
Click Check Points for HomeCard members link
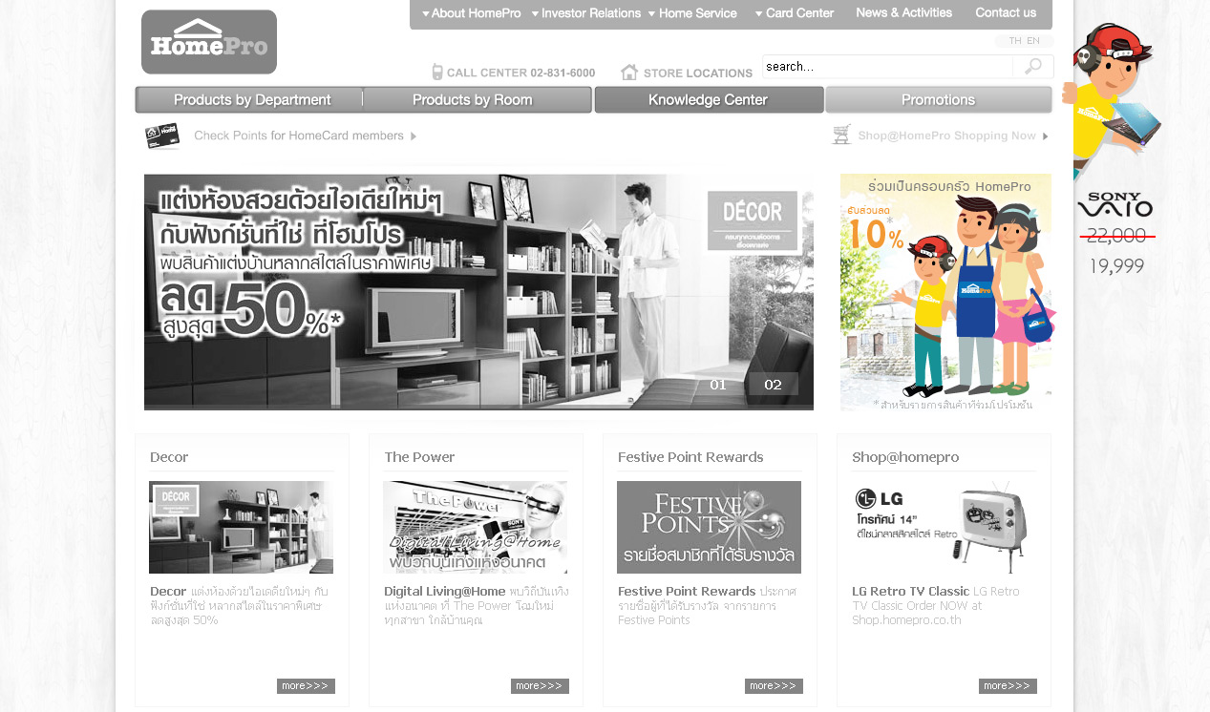[299, 136]
